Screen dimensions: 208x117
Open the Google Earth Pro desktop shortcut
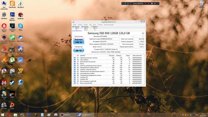pyautogui.click(x=12, y=73)
